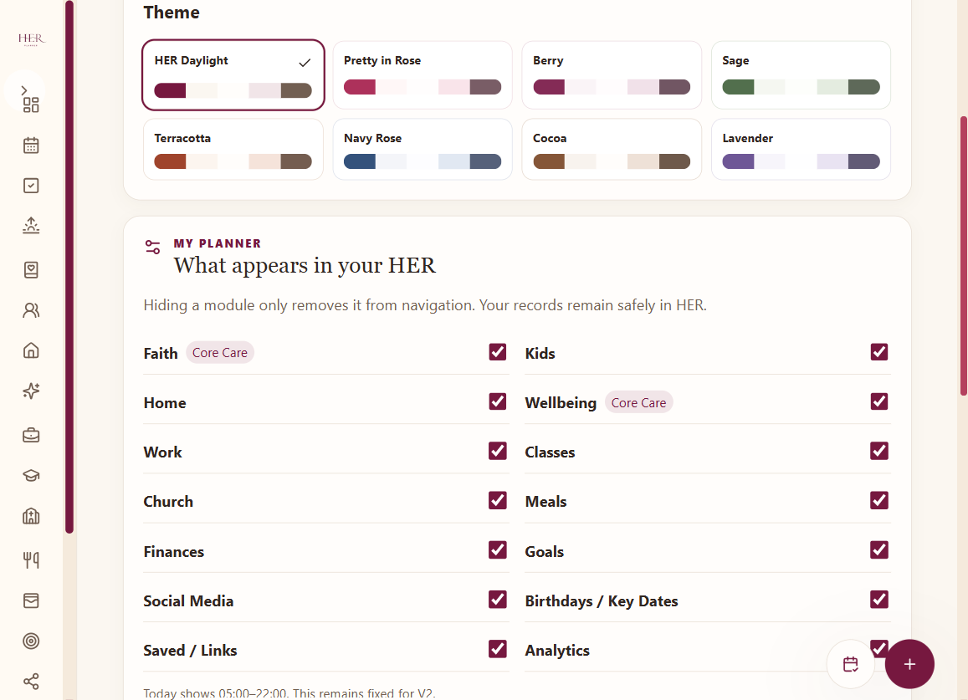The height and width of the screenshot is (700, 968).
Task: Click the card box icon in sidebar
Action: point(31,600)
